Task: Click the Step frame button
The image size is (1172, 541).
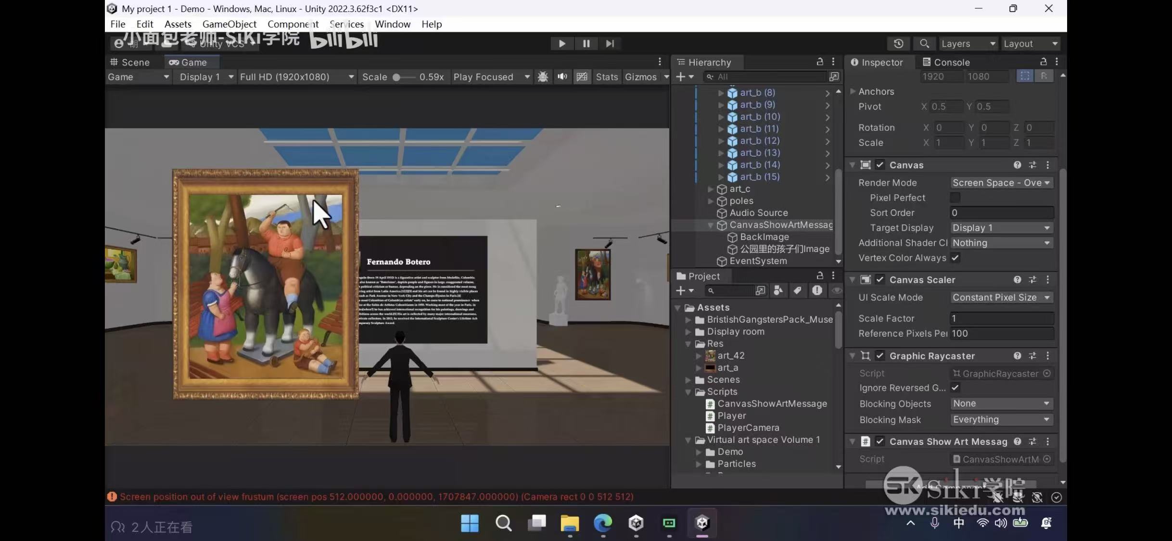Action: 610,44
